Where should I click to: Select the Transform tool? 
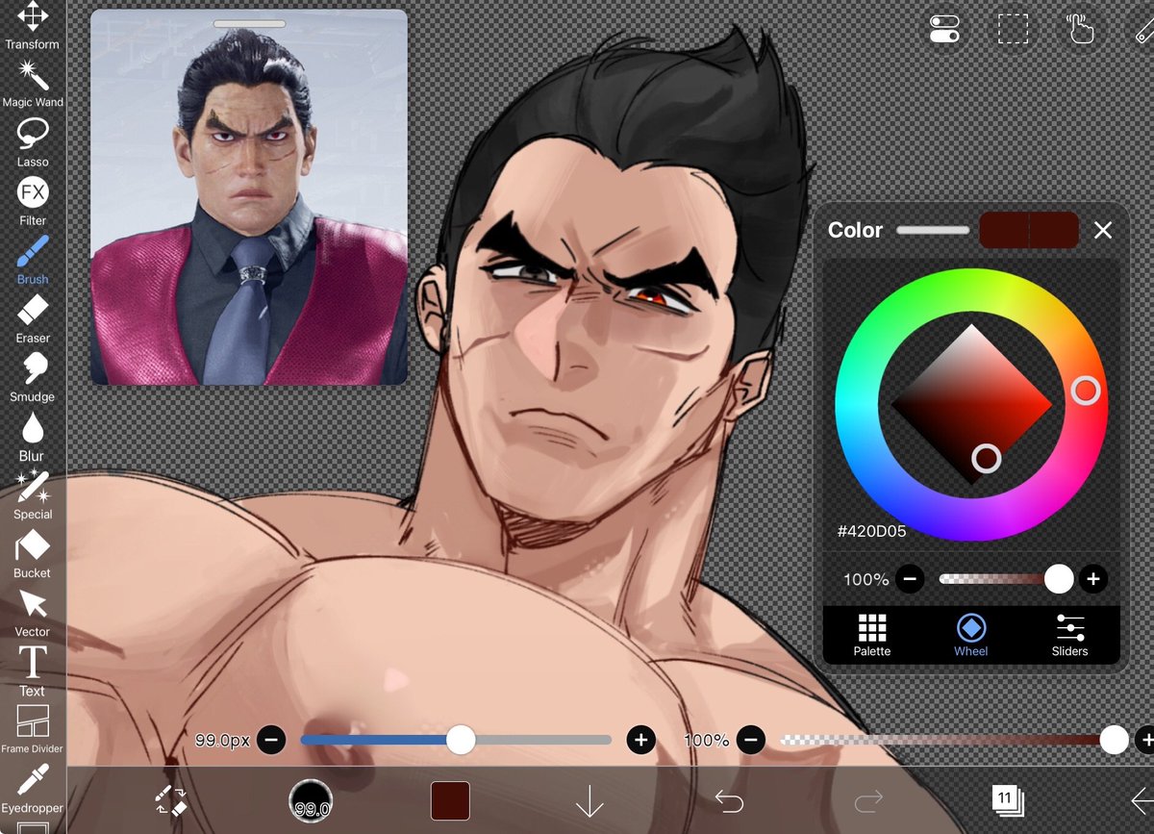32,26
